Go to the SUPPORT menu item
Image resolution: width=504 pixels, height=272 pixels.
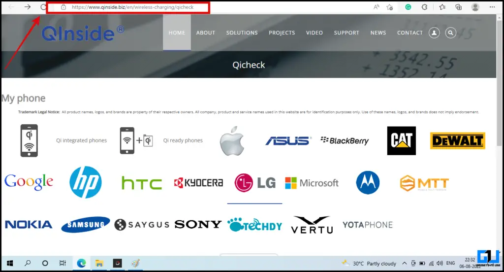click(x=346, y=33)
